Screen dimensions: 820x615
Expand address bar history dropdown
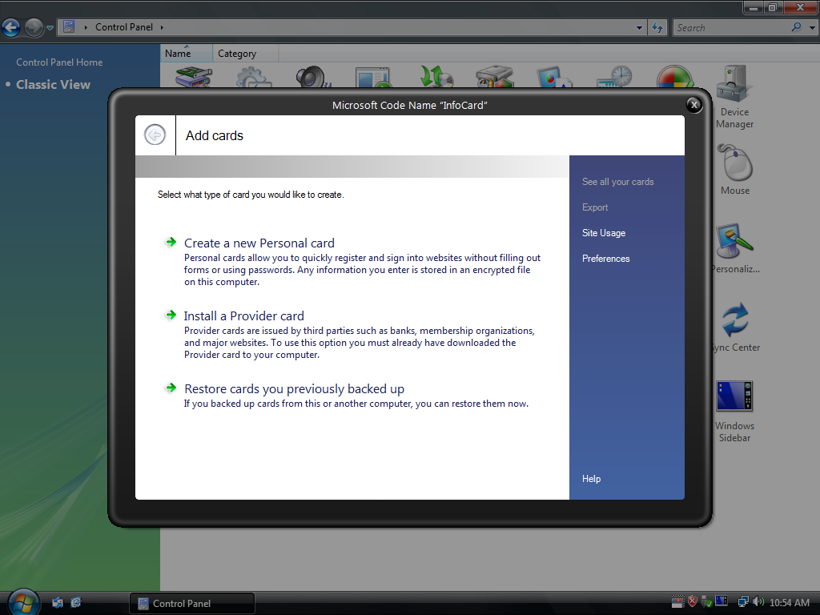(x=639, y=28)
